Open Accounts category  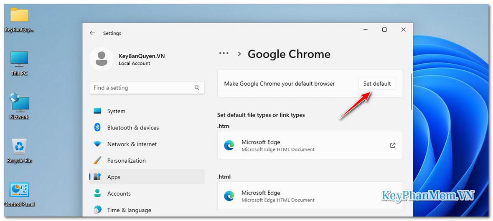147,194
